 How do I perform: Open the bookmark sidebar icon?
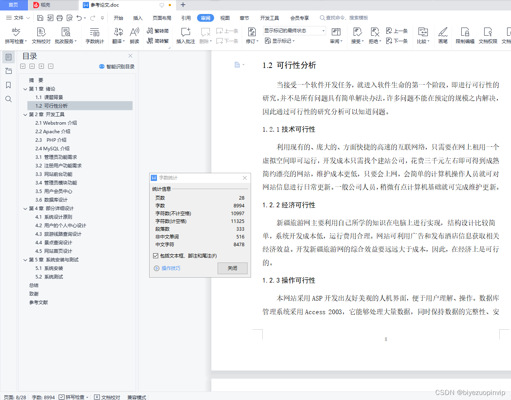9,85
